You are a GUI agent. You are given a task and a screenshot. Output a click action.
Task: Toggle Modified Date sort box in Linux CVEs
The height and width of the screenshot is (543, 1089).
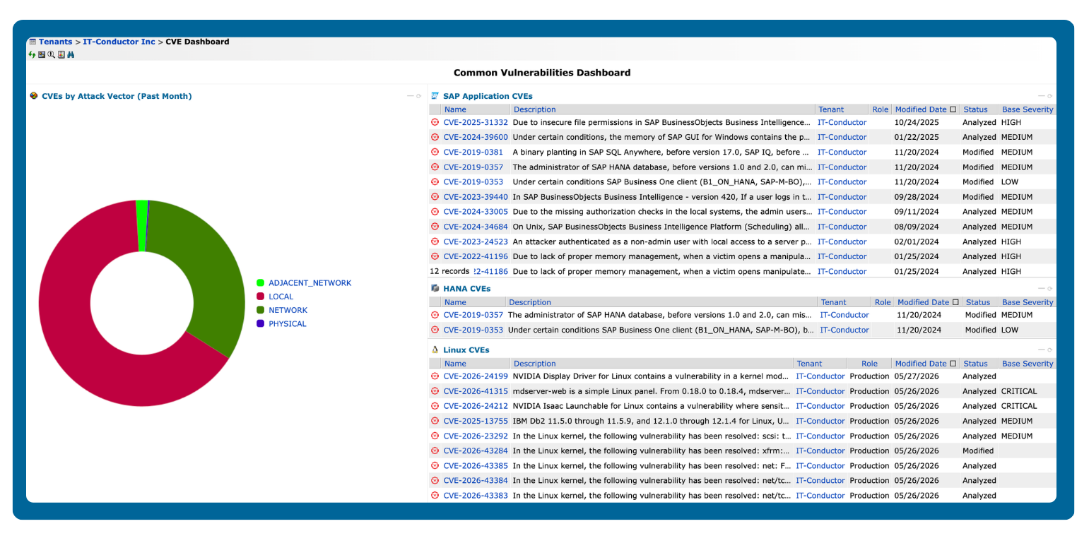(953, 364)
